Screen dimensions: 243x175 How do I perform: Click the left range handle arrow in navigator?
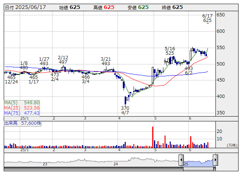(x=181, y=160)
